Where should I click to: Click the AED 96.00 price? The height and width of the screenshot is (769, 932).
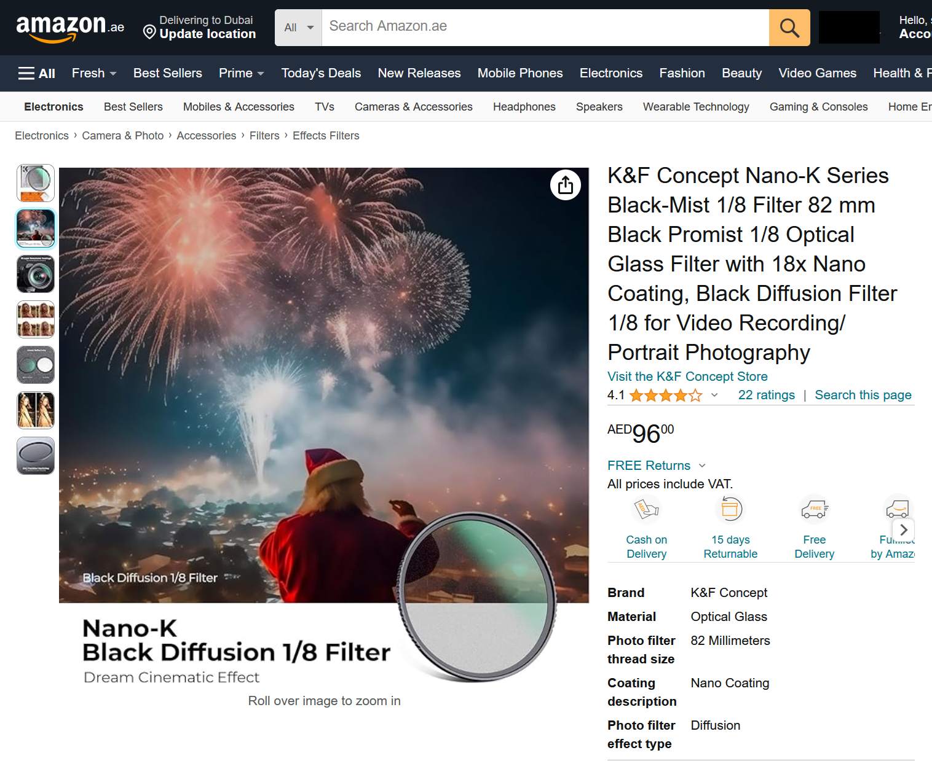coord(641,433)
